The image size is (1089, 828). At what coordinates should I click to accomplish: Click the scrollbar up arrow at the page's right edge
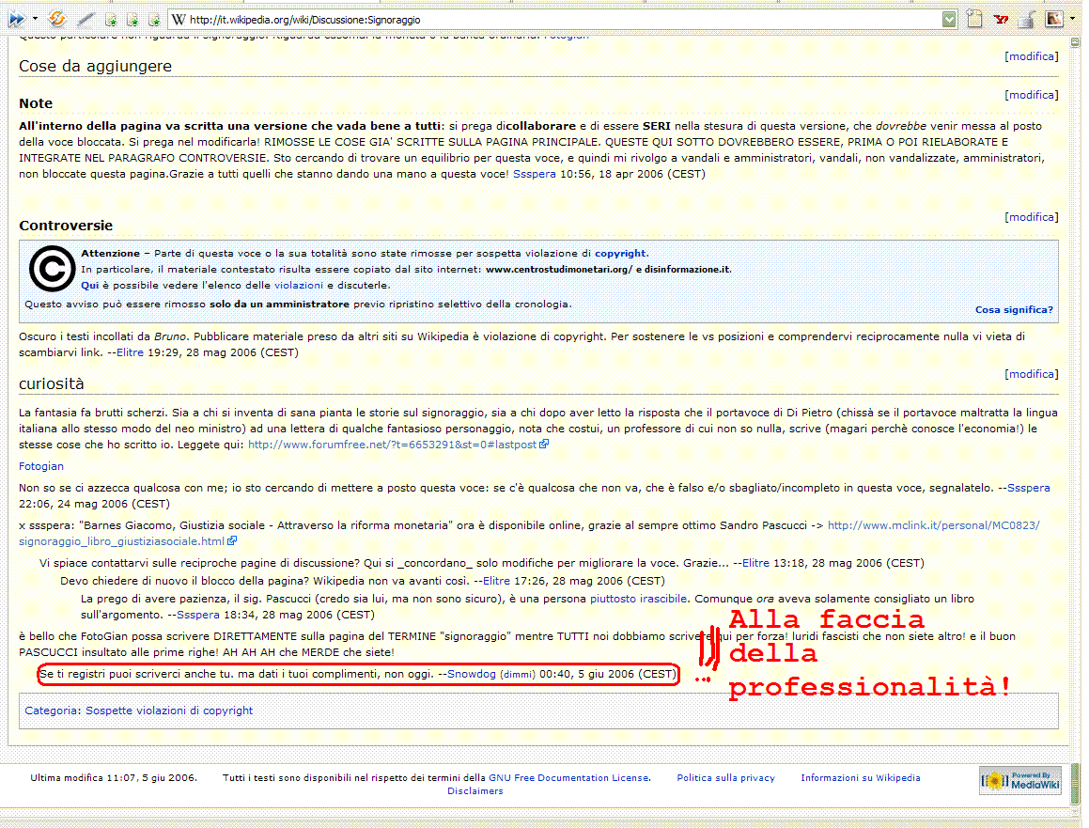pos(1075,42)
